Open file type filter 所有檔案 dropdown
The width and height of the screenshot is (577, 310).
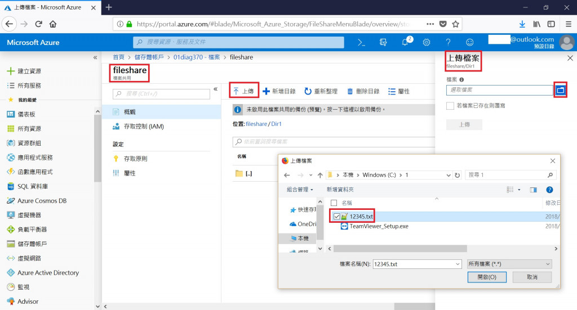tap(509, 264)
